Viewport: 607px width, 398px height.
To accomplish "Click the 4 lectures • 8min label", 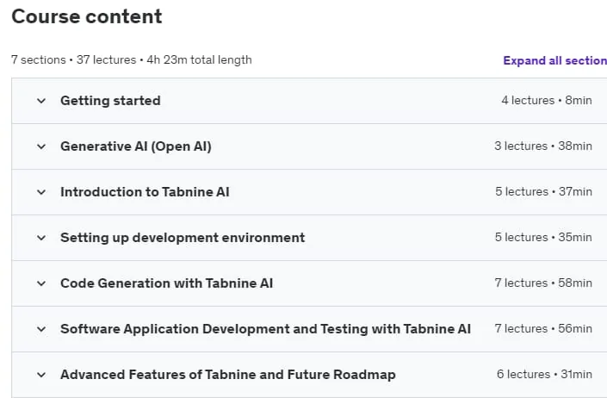I will point(547,100).
